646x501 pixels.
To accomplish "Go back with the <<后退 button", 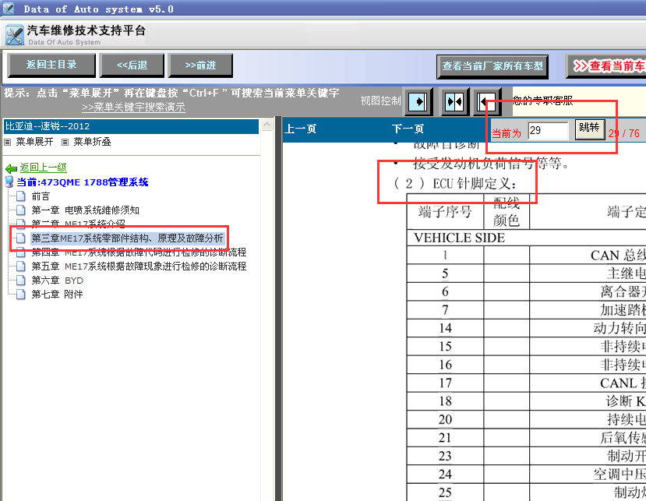I will point(132,65).
